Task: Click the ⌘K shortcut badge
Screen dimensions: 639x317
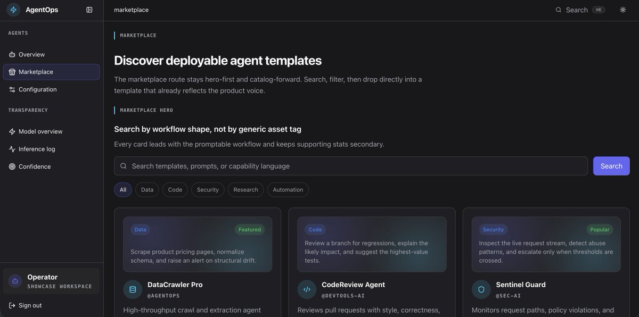Action: coord(599,10)
